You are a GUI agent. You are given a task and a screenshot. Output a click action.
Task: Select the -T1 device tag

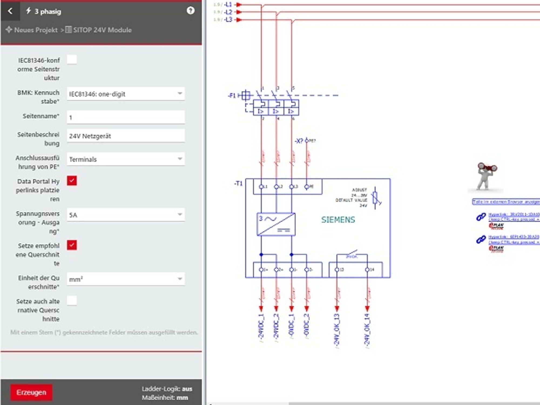pyautogui.click(x=238, y=184)
